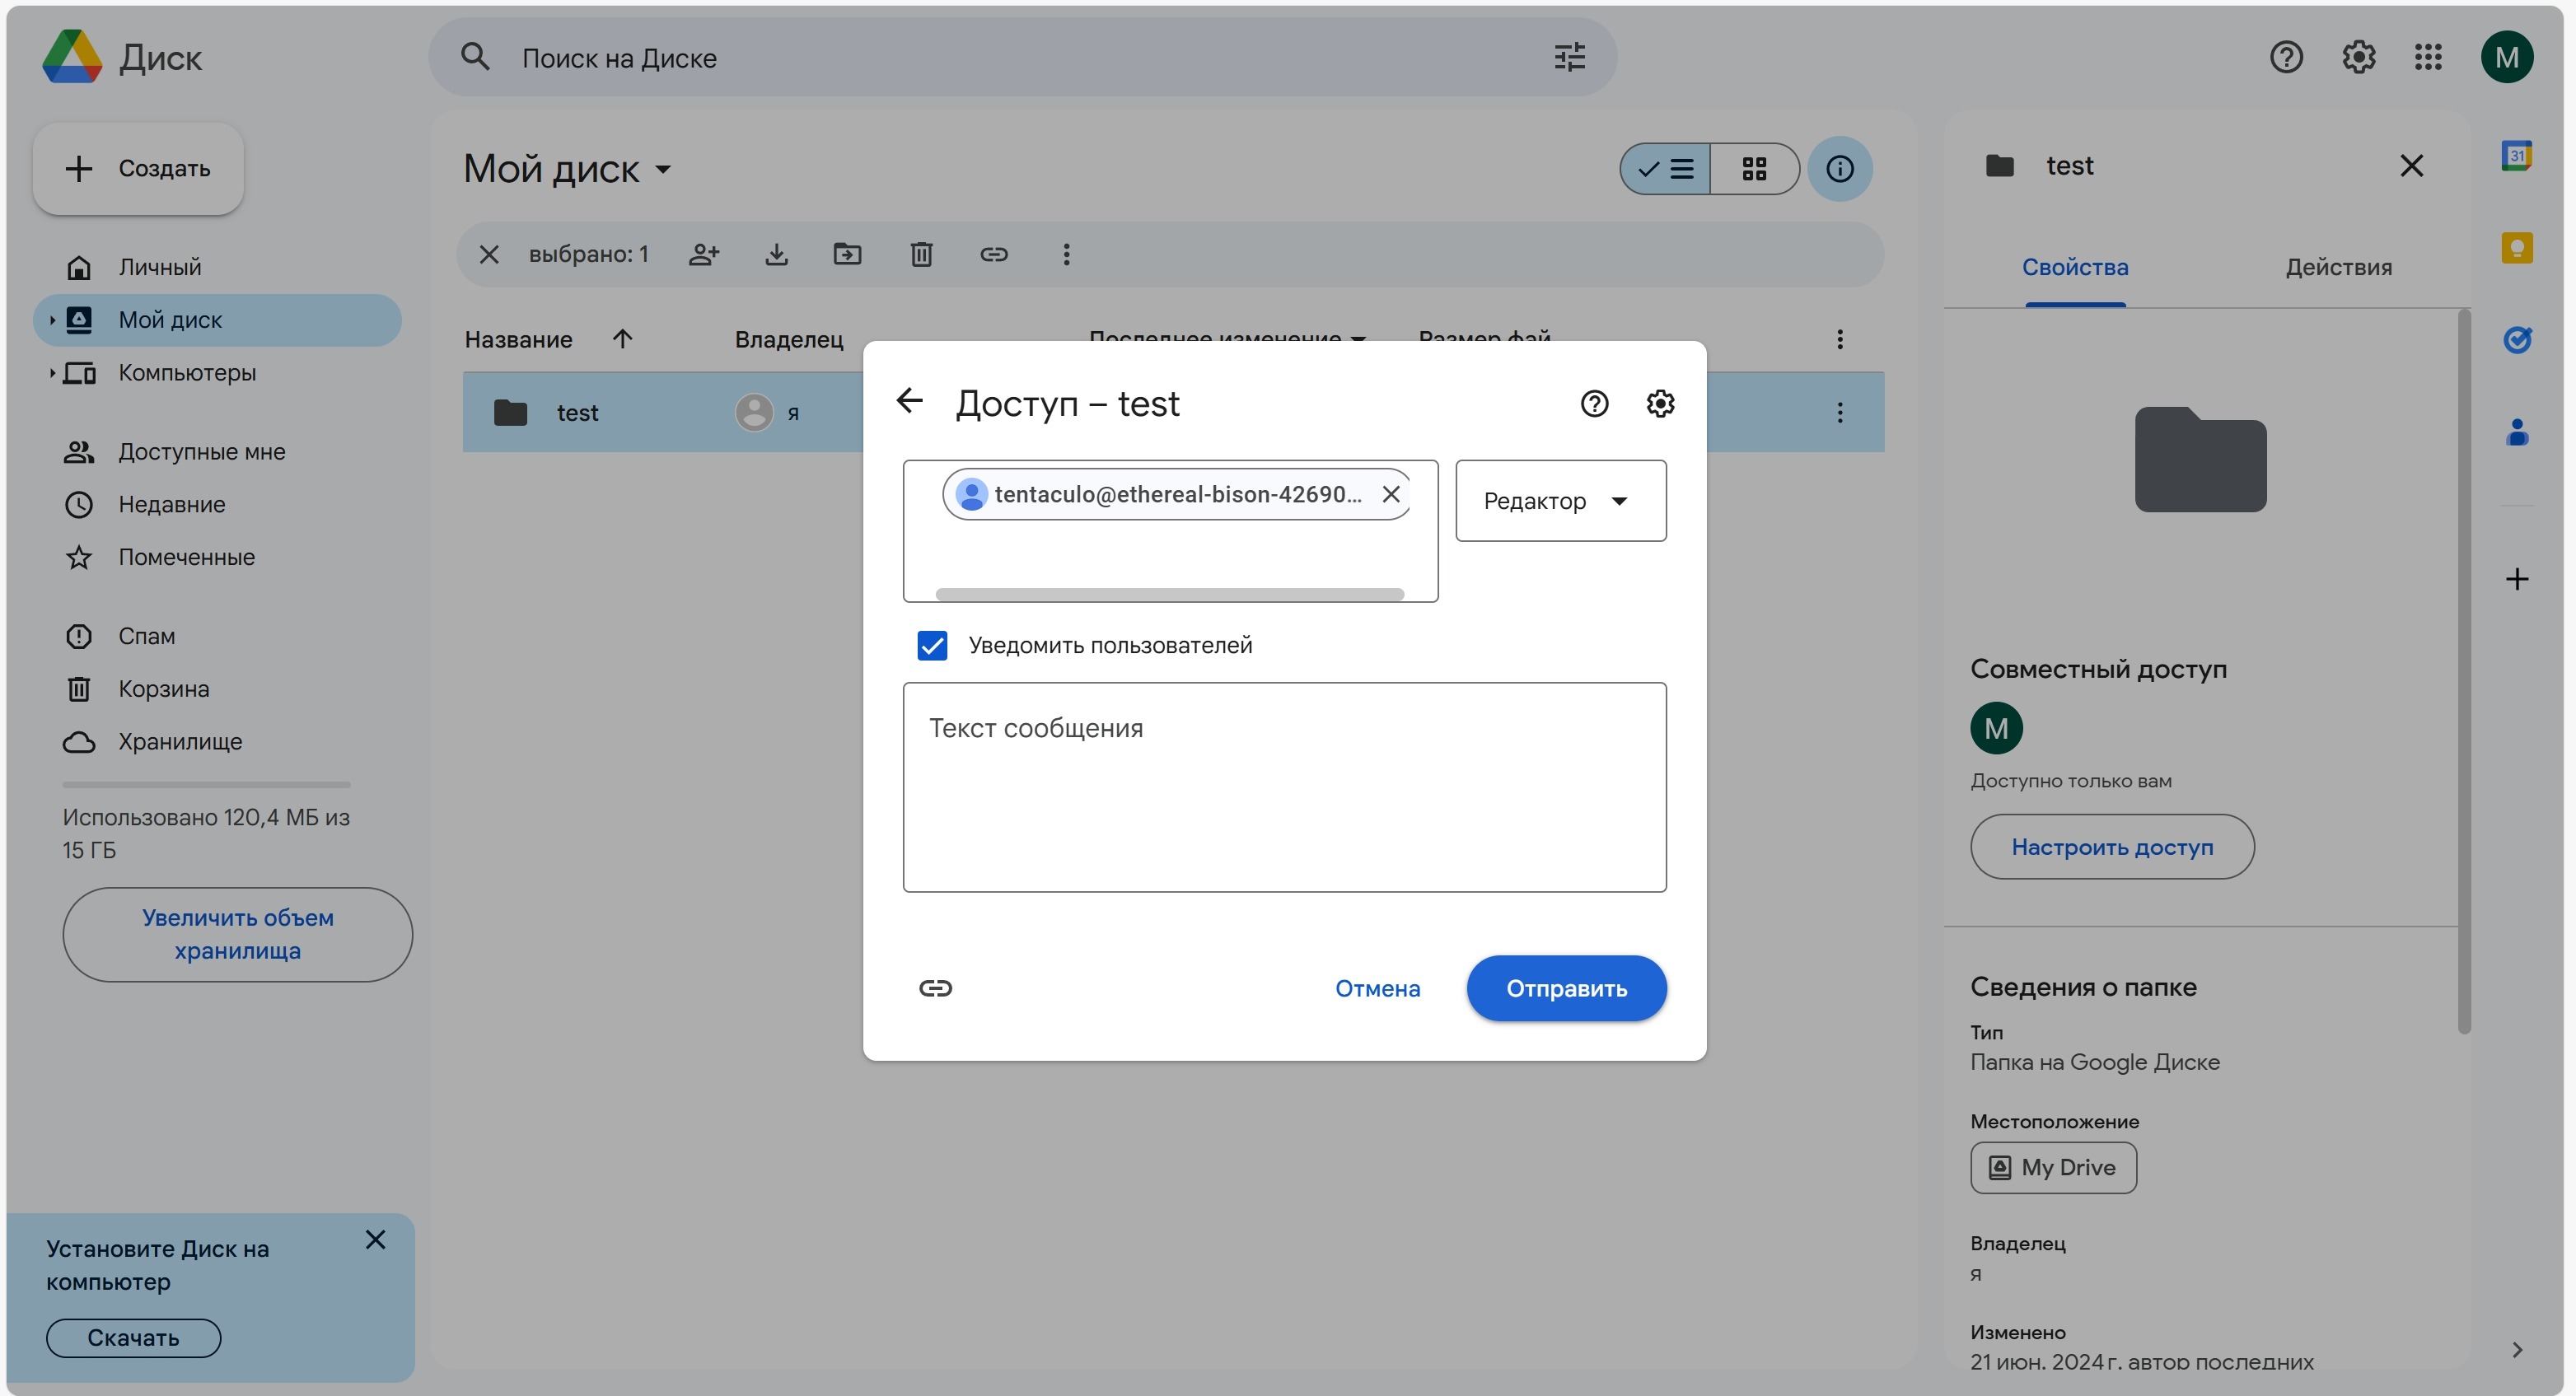
Task: Open search filter options icon
Action: pos(1569,57)
